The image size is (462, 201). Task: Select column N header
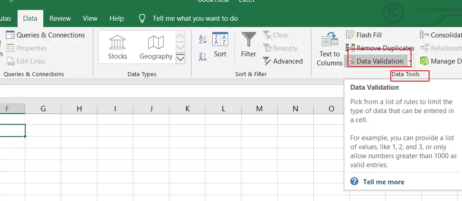click(x=295, y=109)
